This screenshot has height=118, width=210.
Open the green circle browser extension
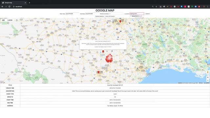pos(192,7)
